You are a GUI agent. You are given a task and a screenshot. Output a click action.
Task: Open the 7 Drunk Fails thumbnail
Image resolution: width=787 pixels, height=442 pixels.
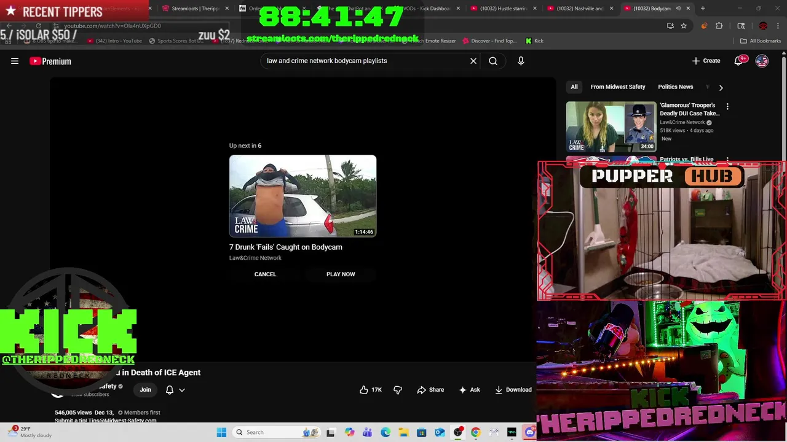tap(303, 196)
